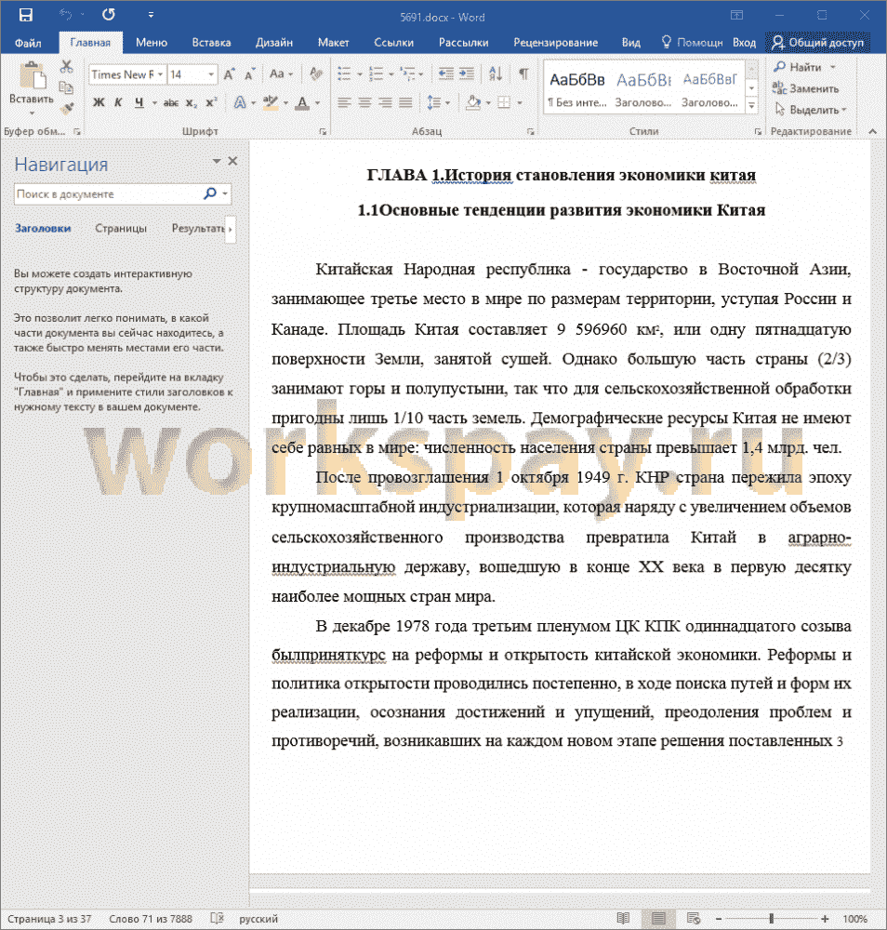
Task: Click the русский language indicator
Action: pos(258,919)
